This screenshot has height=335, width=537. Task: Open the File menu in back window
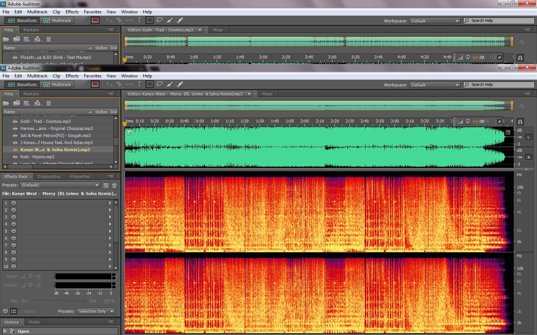pos(6,12)
